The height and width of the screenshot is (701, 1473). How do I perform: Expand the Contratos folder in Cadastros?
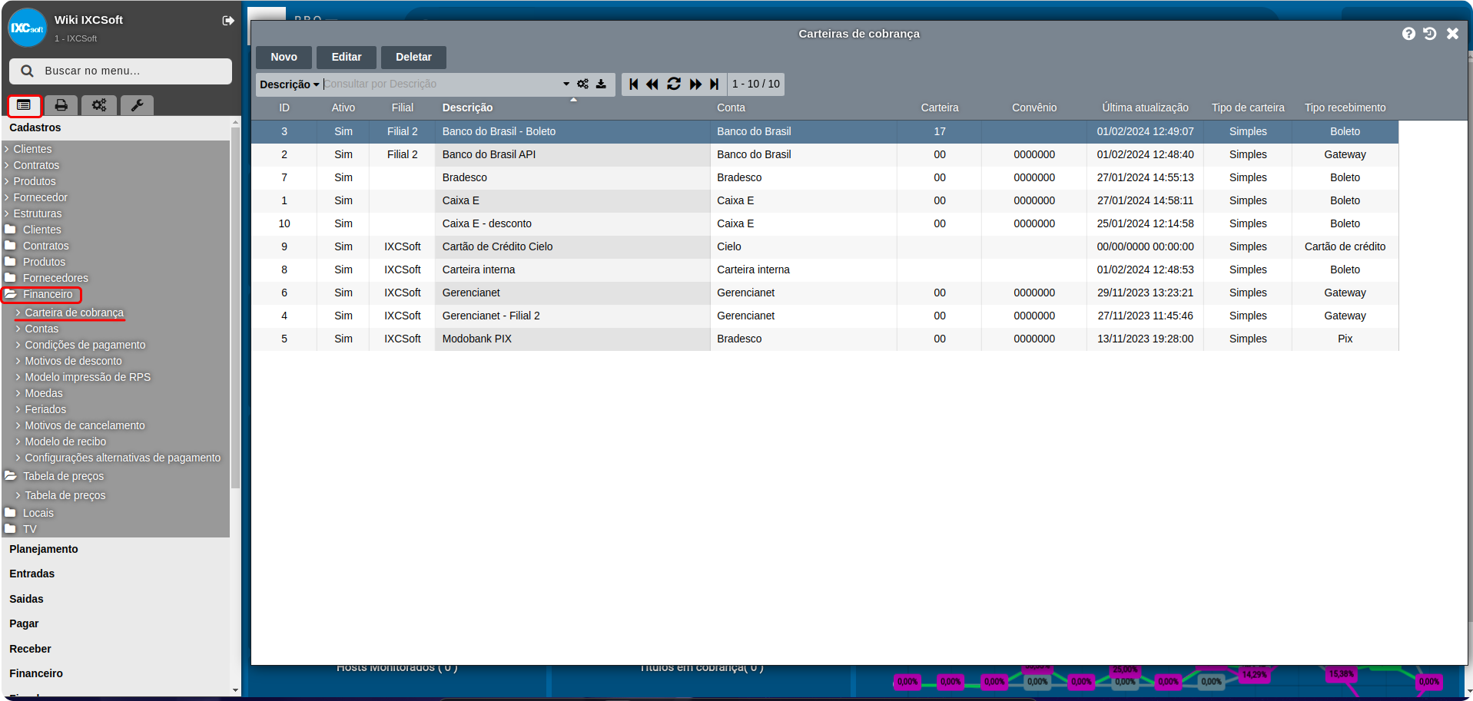(x=37, y=246)
